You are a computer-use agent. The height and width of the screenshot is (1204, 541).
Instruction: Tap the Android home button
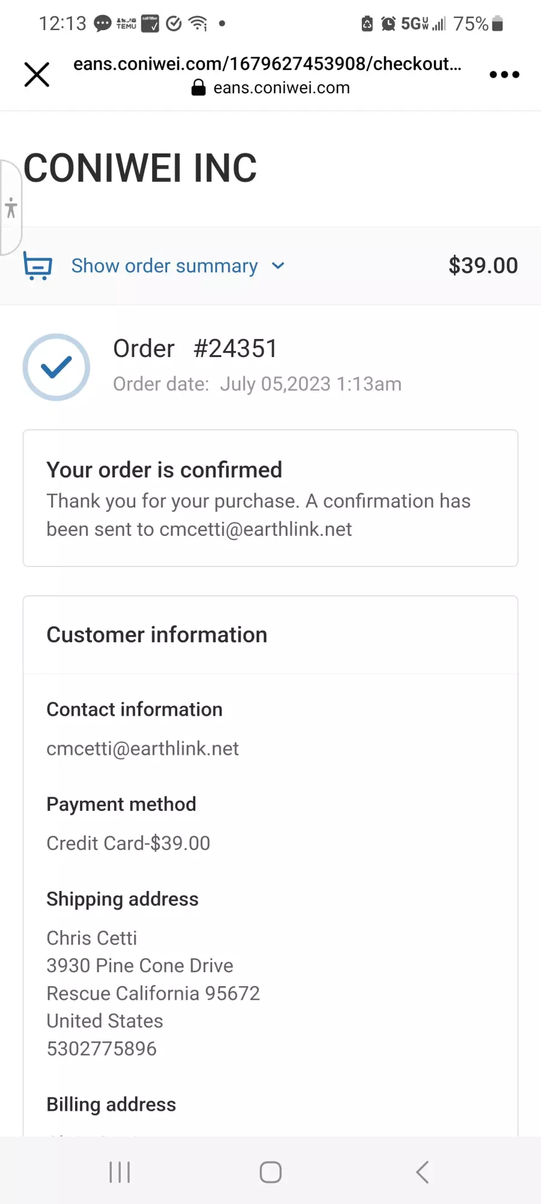(270, 1172)
